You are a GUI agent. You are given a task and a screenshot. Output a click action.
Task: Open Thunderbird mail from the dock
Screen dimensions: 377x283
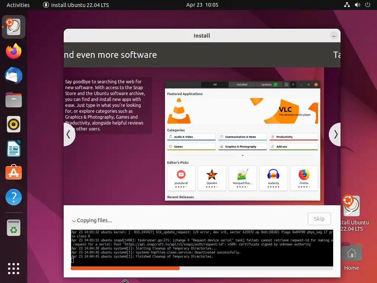click(x=14, y=76)
